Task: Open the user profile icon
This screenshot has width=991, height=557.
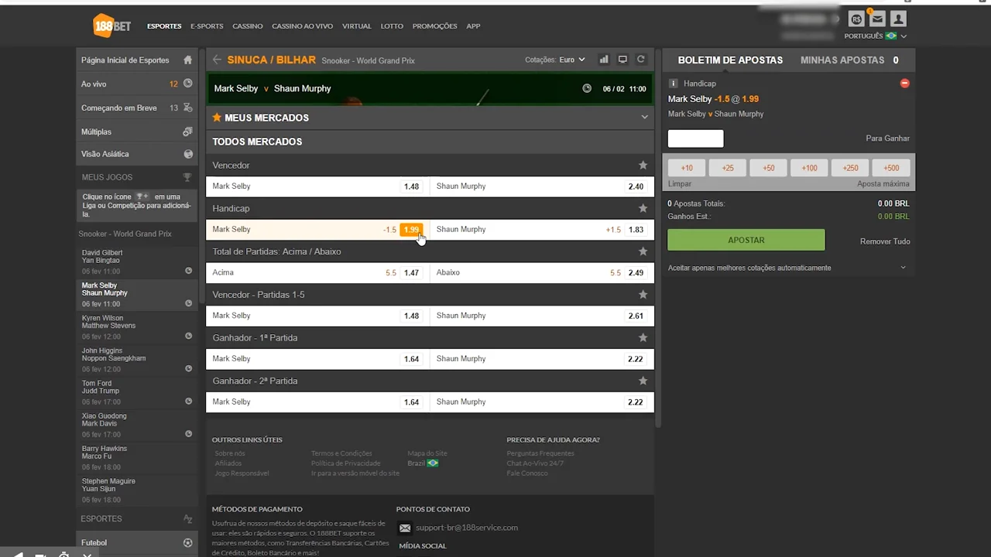Action: (x=898, y=19)
